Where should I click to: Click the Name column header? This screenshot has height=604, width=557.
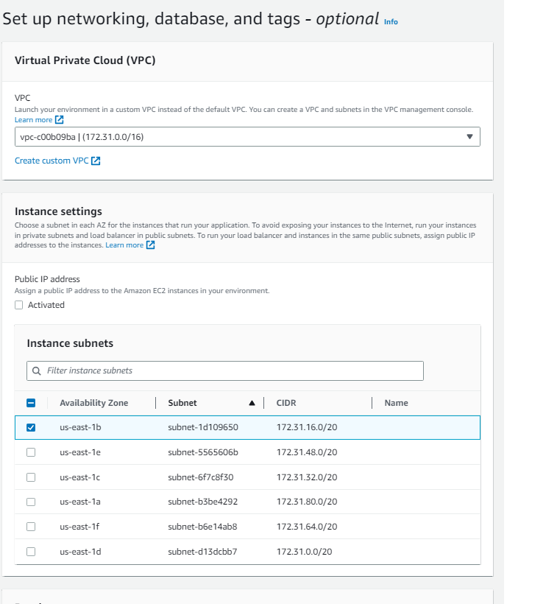click(x=396, y=403)
